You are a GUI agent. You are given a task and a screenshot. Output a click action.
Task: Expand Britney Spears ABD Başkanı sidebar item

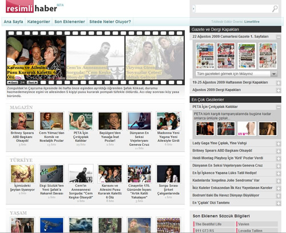click(x=279, y=151)
